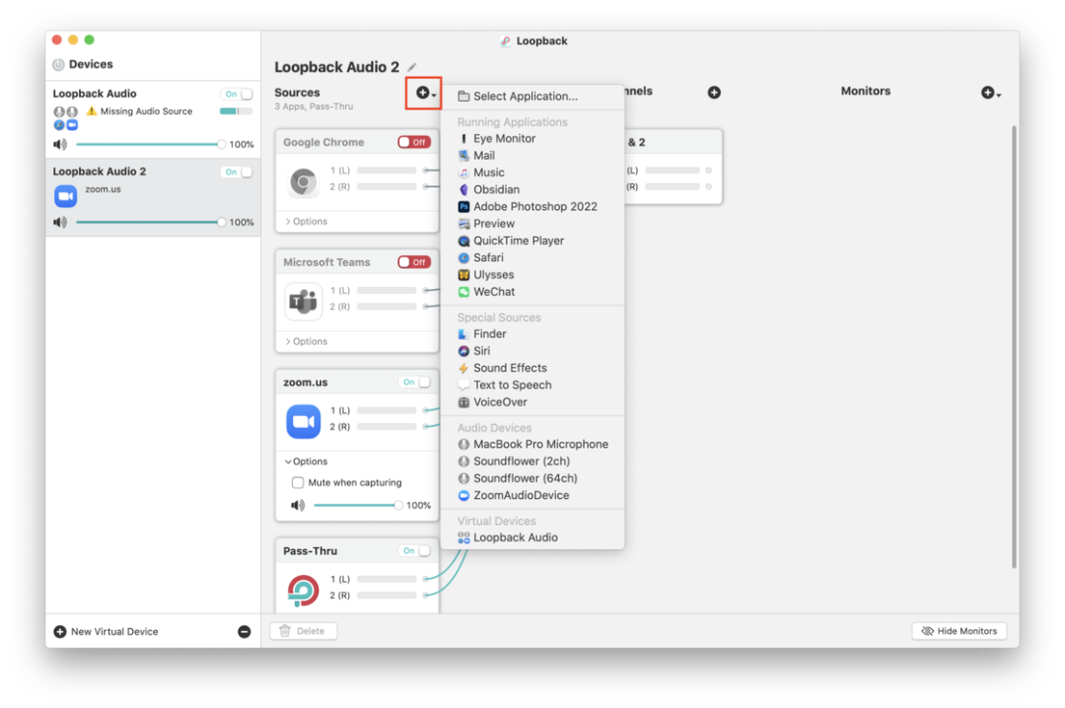The height and width of the screenshot is (708, 1065).
Task: Select the Loopback Audio device row
Action: [153, 119]
